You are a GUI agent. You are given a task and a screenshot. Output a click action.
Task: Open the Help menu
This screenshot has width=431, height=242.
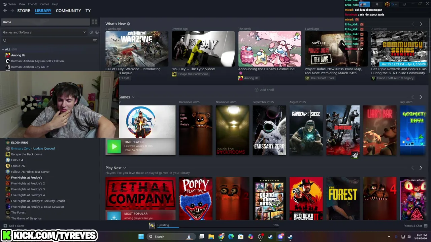(55, 4)
